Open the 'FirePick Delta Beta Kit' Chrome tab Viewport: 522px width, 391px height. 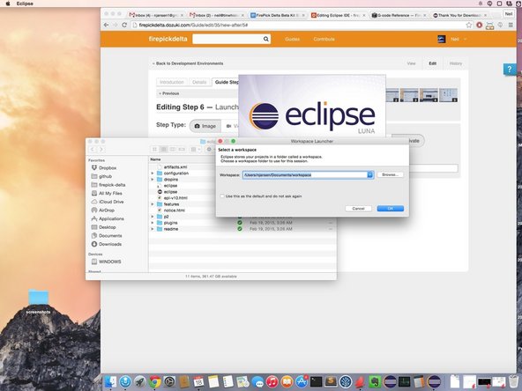click(277, 15)
